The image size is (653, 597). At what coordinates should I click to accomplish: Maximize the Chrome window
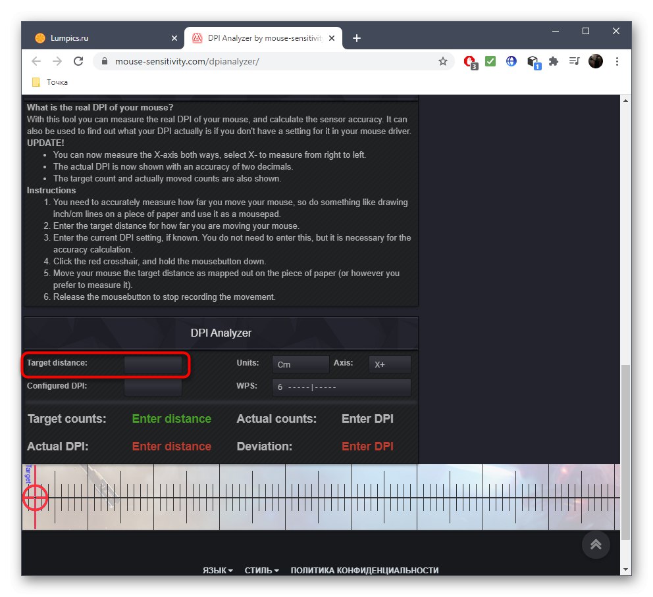[586, 31]
